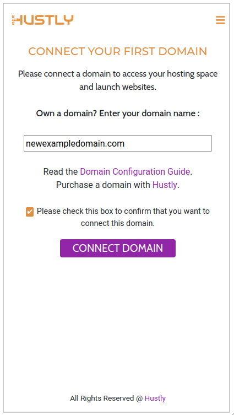Click the 'All Rights Reserved' footer text
Screen dimensions: 234x415
click(102, 398)
